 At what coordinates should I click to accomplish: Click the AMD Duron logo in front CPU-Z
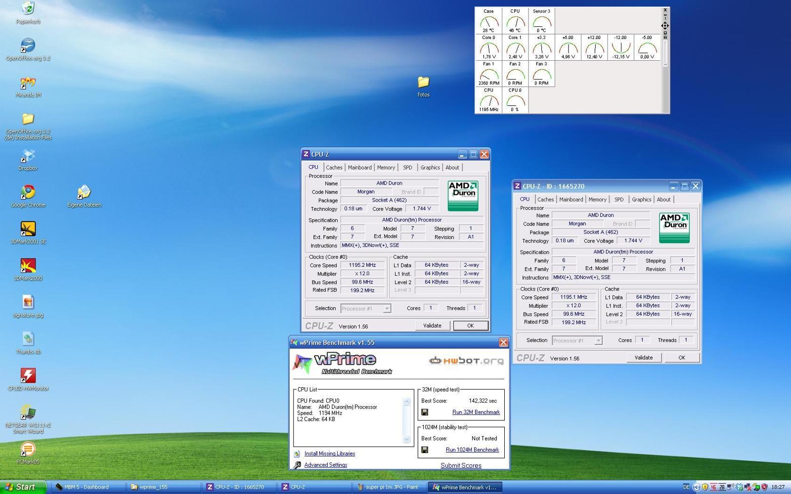463,196
